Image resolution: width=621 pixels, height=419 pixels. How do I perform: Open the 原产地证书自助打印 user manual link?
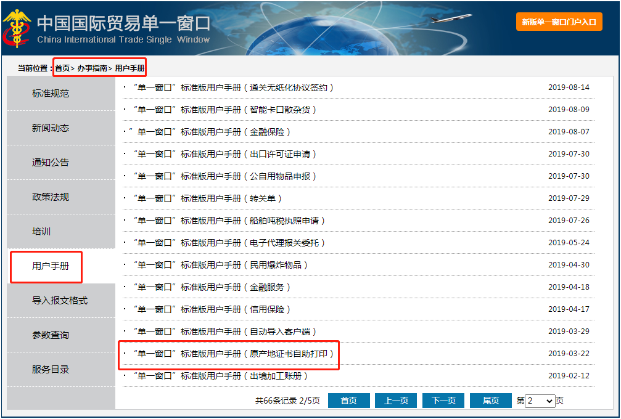[233, 354]
